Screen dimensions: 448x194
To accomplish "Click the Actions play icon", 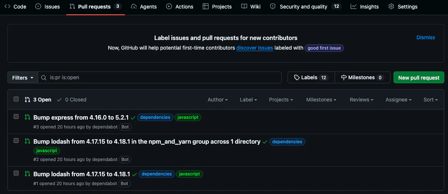I will [x=169, y=6].
